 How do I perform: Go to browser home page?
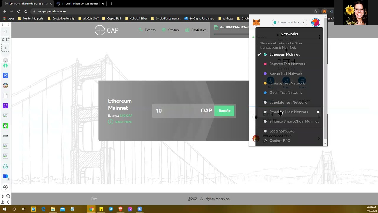pos(26,11)
